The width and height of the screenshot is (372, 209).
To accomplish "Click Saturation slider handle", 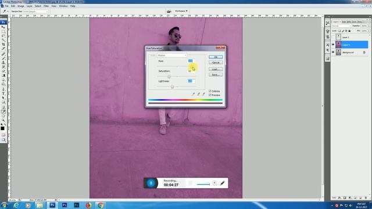I will 169,77.
